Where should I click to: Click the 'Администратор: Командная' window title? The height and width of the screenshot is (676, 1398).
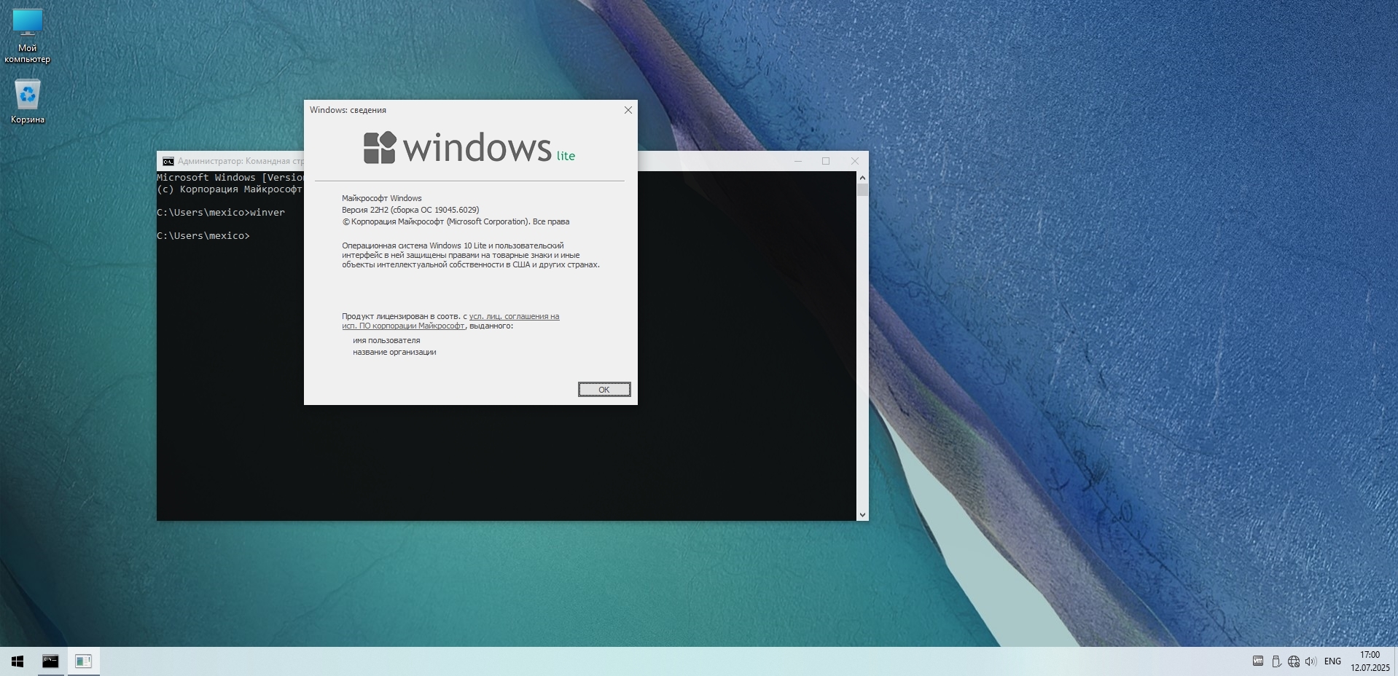click(241, 161)
